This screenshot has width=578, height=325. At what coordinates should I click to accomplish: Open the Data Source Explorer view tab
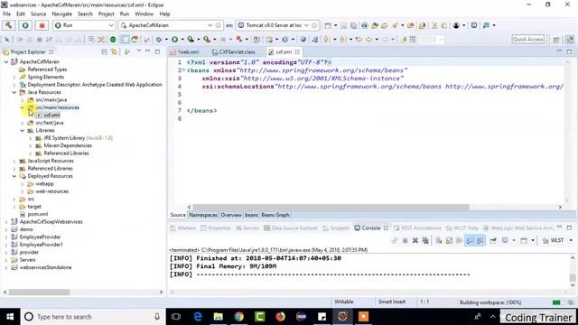[x=291, y=228]
